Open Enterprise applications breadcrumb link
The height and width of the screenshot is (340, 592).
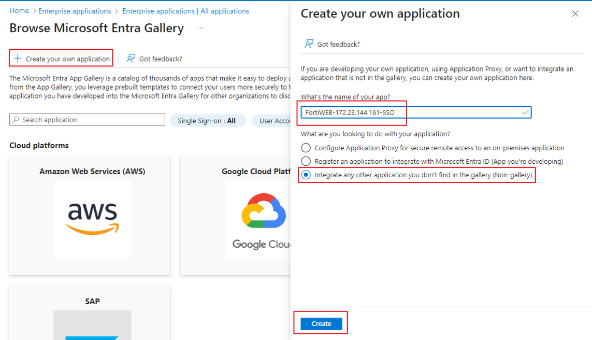[75, 11]
